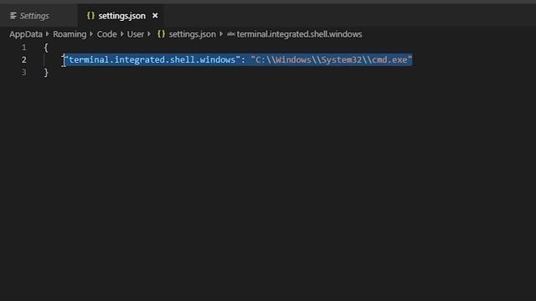Place cursor in "terminal.integrated.shell.windows" key

click(152, 59)
